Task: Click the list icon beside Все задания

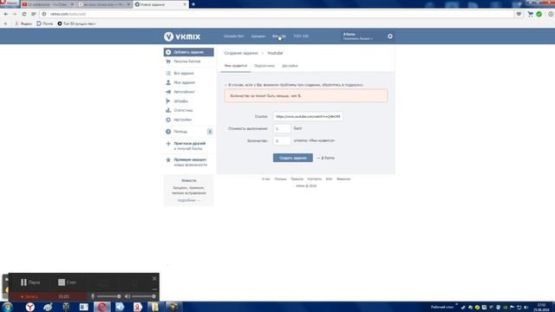Action: (x=168, y=73)
